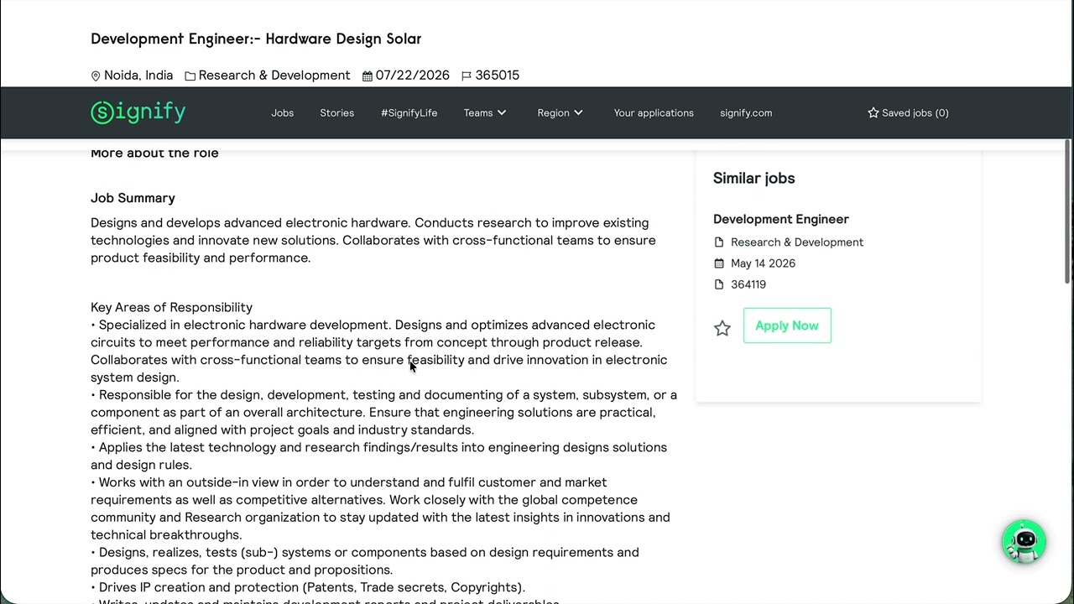Click 'Job Summary' heading
The width and height of the screenshot is (1074, 604).
pos(133,198)
